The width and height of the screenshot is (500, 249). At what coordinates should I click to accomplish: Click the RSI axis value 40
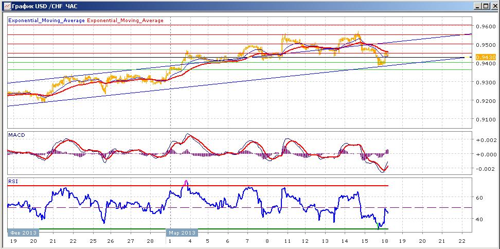480,219
